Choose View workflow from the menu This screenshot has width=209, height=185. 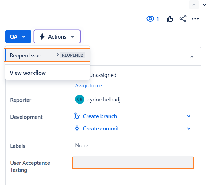[x=28, y=73]
